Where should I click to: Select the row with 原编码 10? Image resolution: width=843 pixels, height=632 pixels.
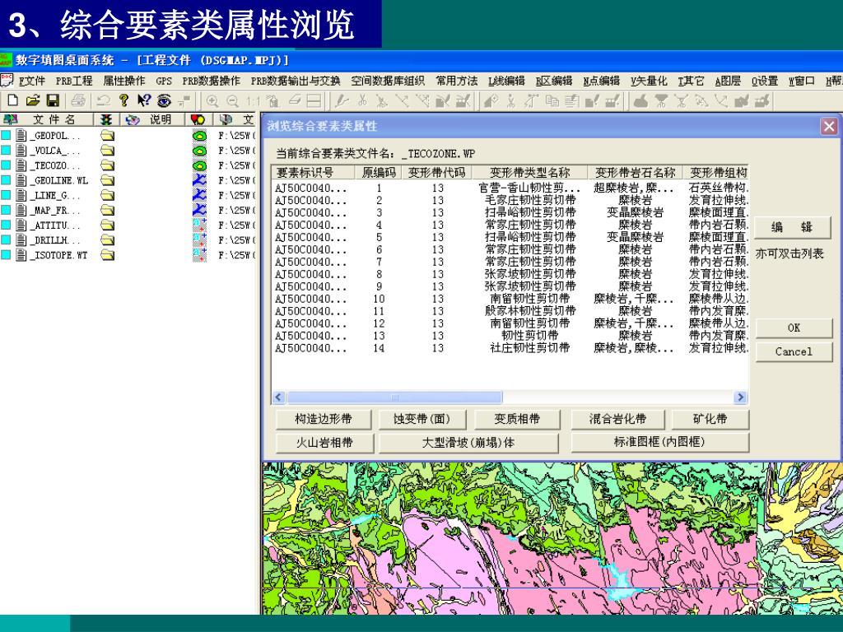tap(510, 300)
